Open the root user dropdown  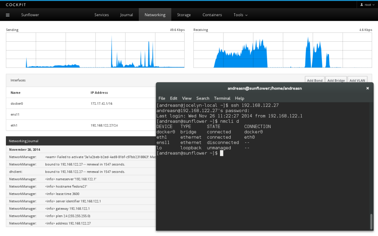tap(365, 5)
